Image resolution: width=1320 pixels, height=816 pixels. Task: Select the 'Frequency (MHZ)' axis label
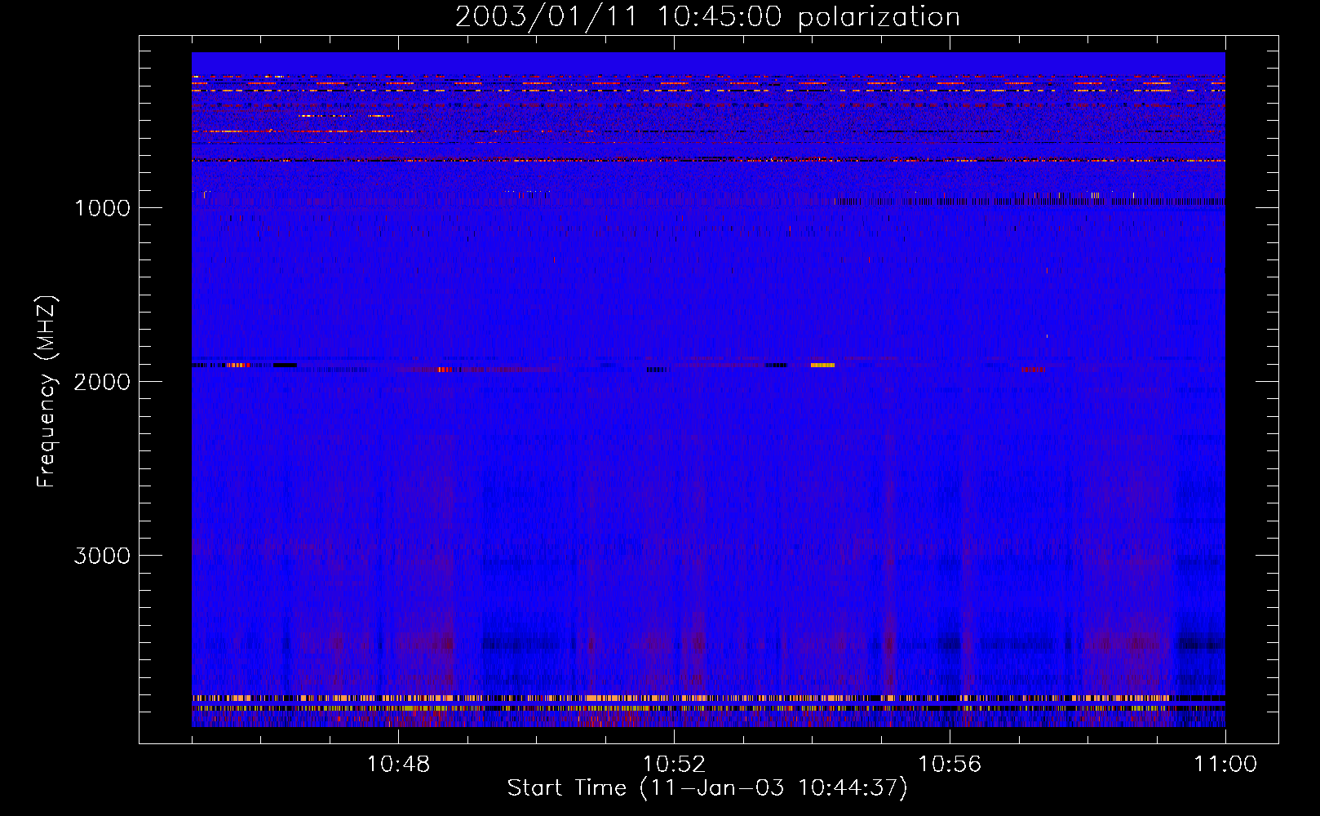click(47, 392)
